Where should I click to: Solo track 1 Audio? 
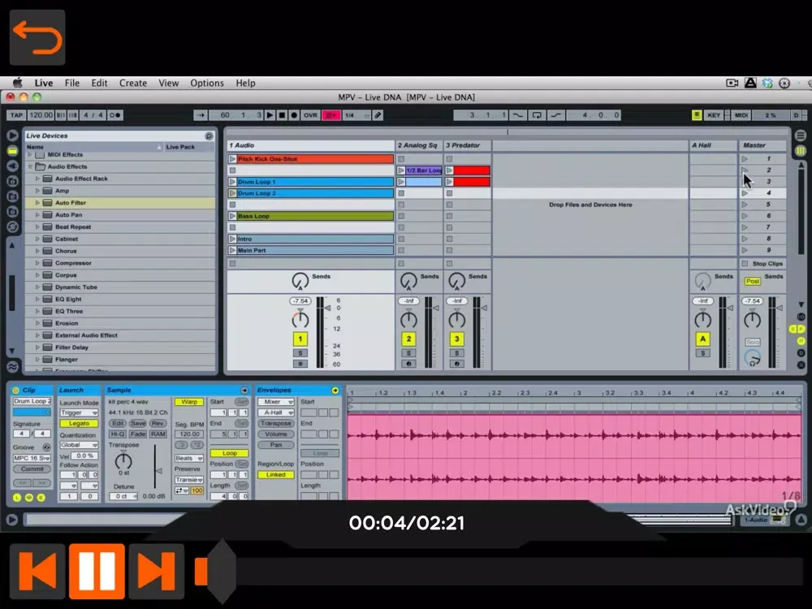tap(300, 353)
